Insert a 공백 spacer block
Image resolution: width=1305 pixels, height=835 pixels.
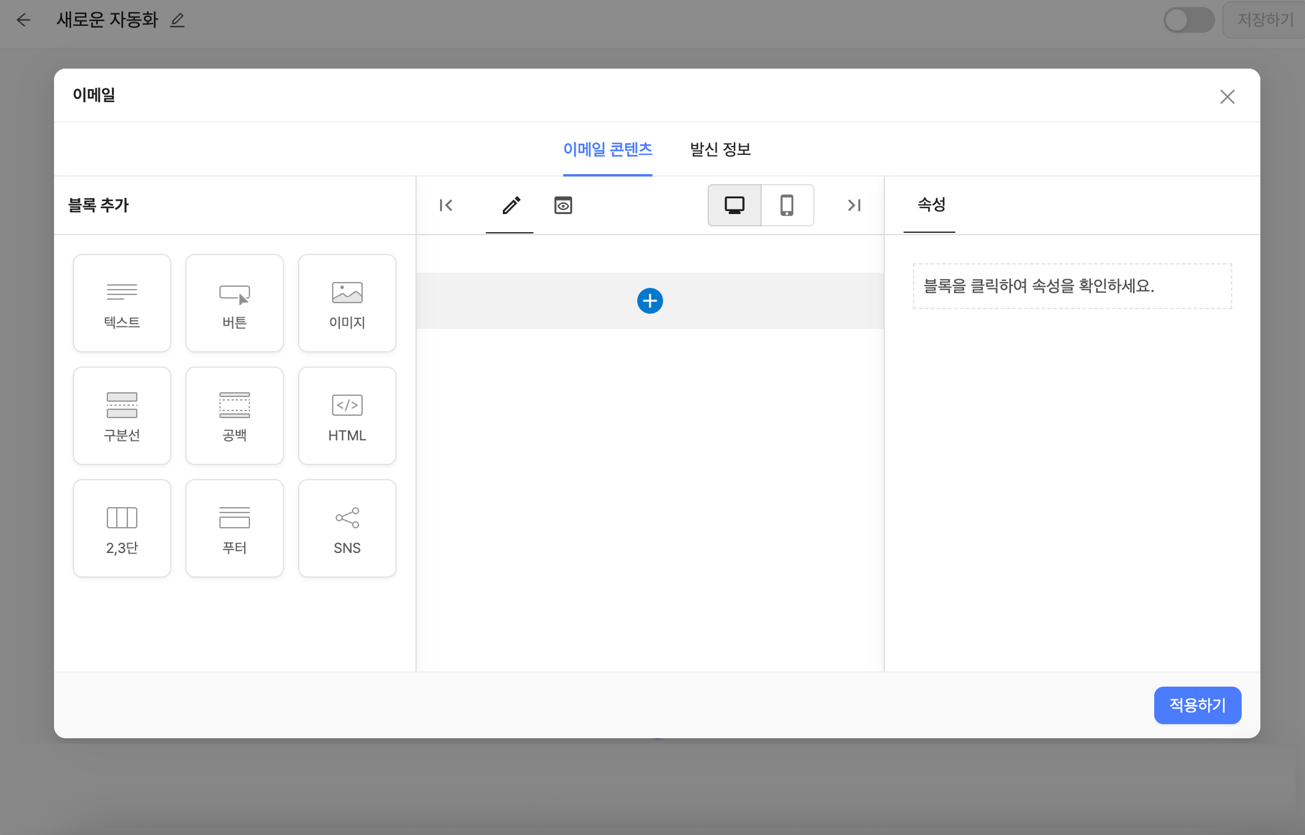pos(235,416)
